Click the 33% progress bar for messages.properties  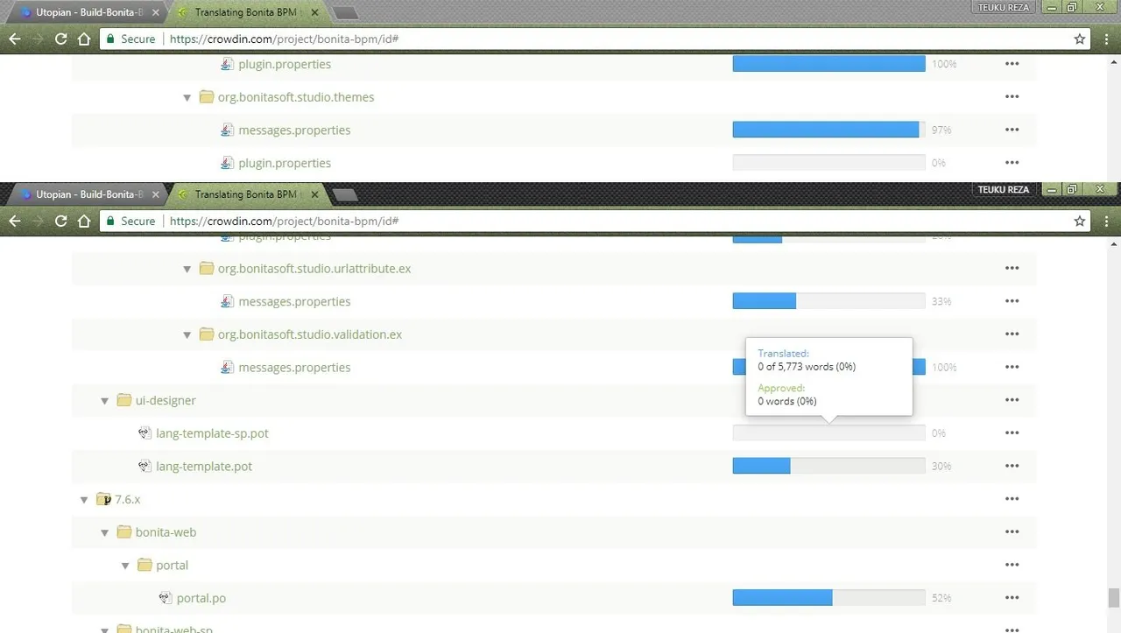pos(828,301)
